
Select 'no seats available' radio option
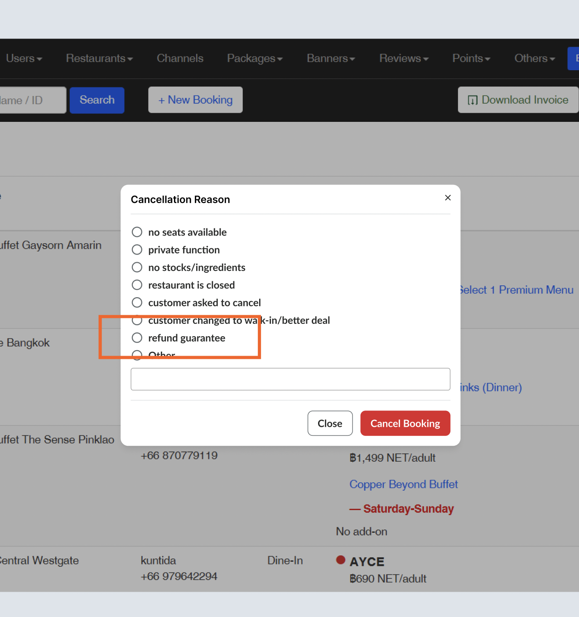[x=137, y=232]
